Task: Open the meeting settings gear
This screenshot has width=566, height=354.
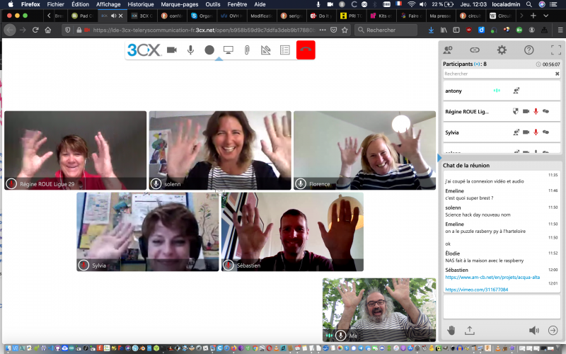Action: [502, 50]
